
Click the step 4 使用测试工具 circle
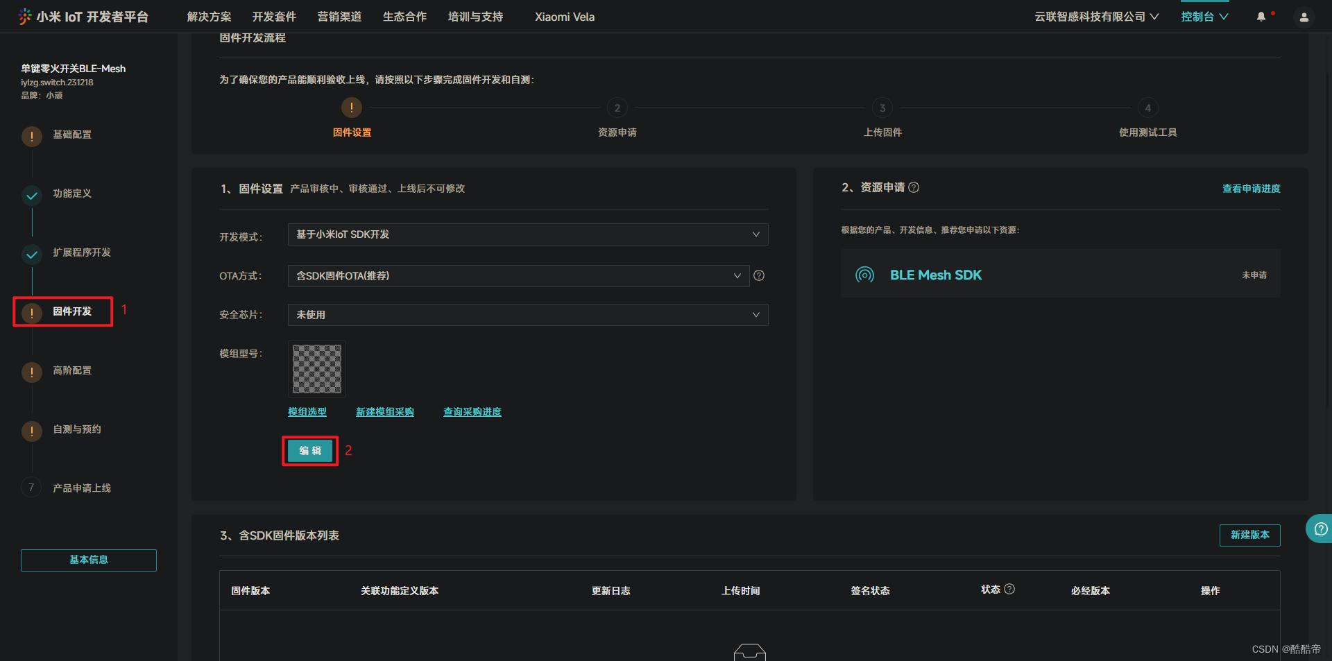(x=1147, y=108)
